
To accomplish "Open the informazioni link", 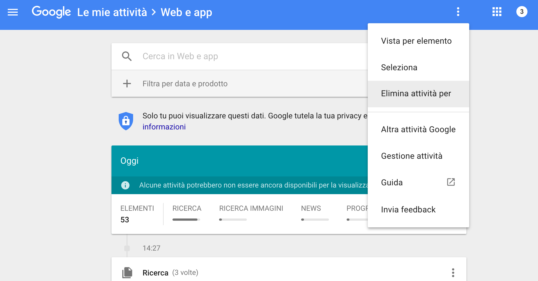I will click(x=164, y=127).
